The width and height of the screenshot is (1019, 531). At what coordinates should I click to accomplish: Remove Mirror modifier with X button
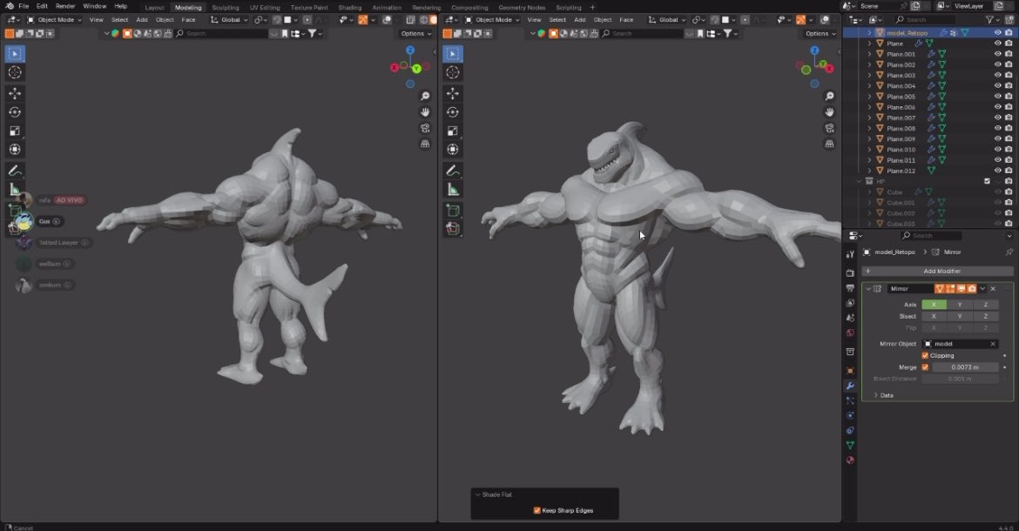coord(993,289)
